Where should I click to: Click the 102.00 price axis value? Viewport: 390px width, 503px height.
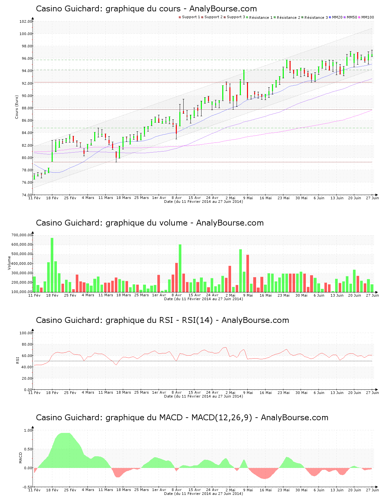(x=26, y=21)
